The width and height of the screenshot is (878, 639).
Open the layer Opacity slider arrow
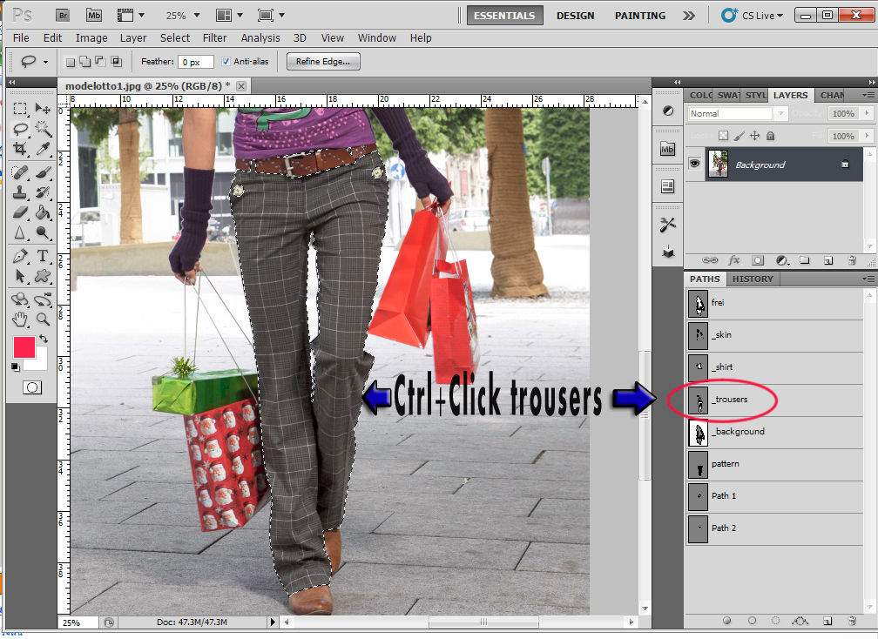867,113
